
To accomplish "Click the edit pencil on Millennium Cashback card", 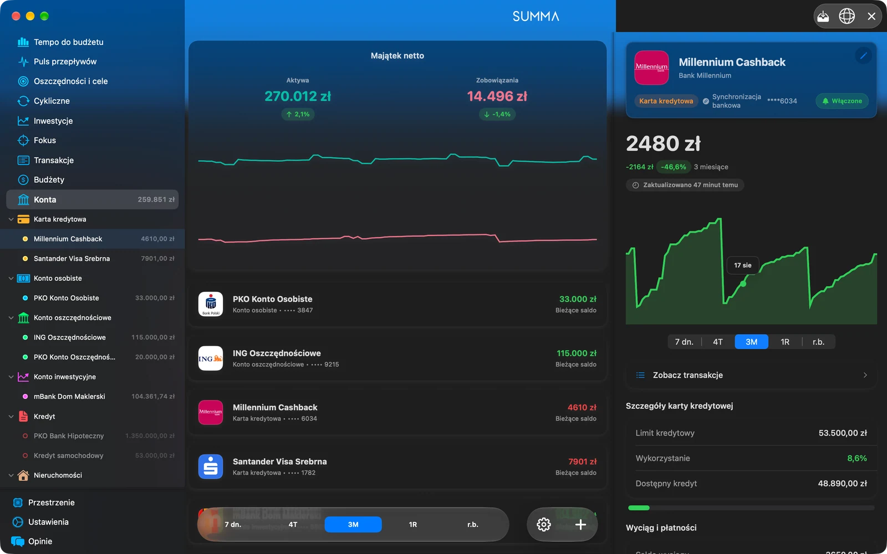I will click(x=863, y=55).
